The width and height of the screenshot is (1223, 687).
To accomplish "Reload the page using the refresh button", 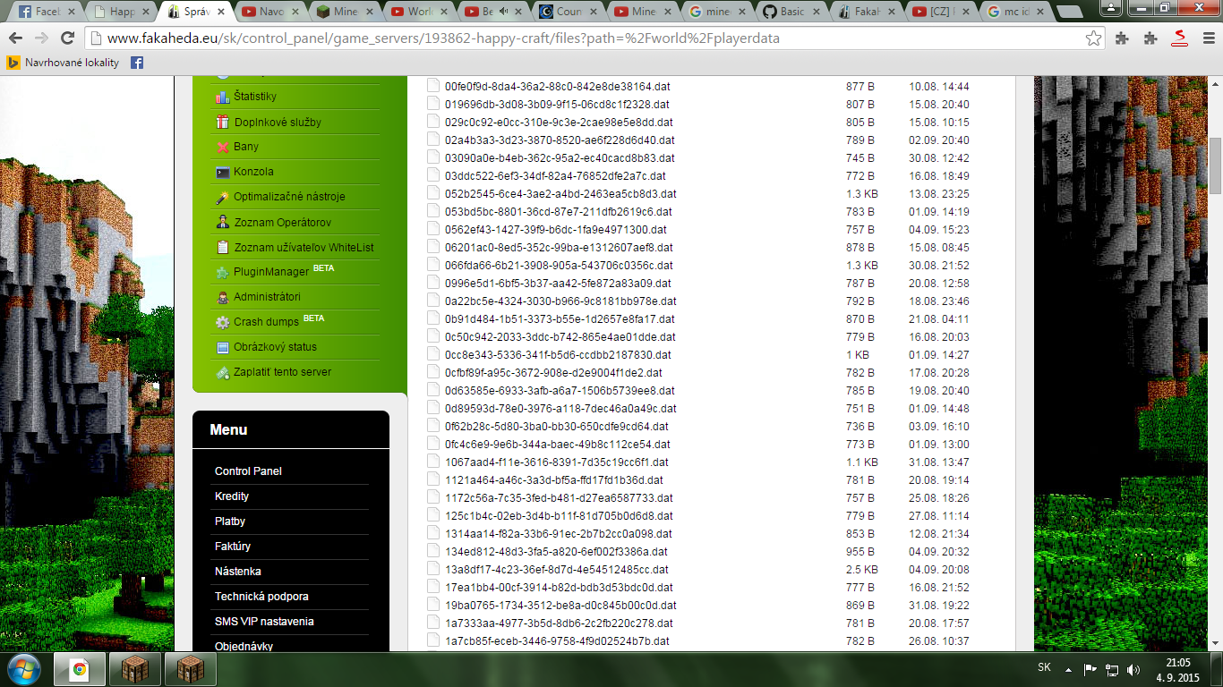I will [x=67, y=38].
